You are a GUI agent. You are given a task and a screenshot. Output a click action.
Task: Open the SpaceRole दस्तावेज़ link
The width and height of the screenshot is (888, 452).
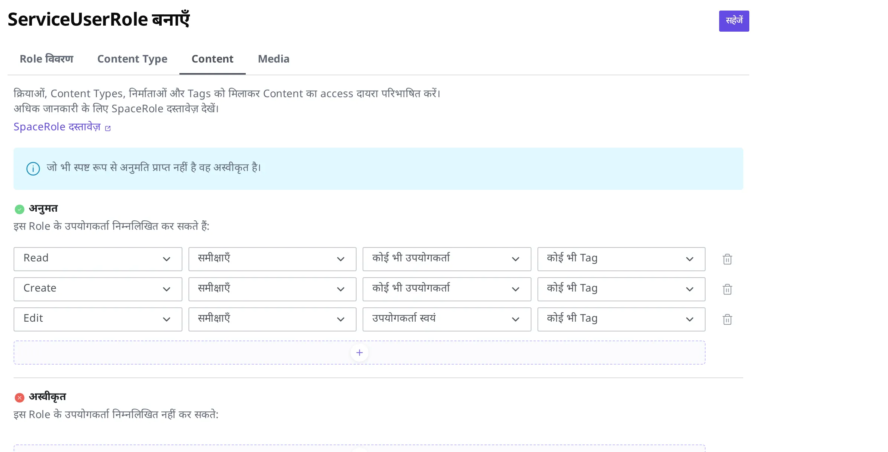[57, 127]
